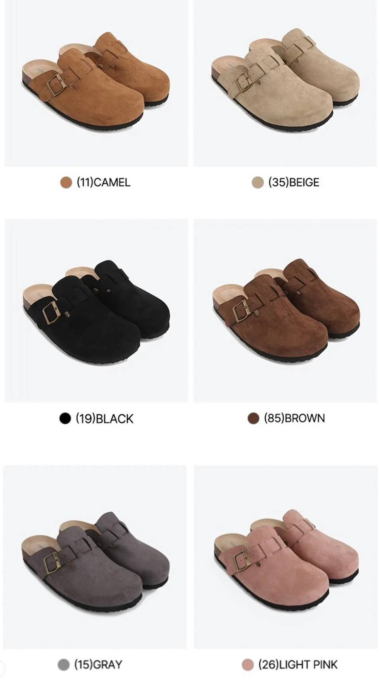
Task: Open the light pink clog image
Action: (x=286, y=557)
